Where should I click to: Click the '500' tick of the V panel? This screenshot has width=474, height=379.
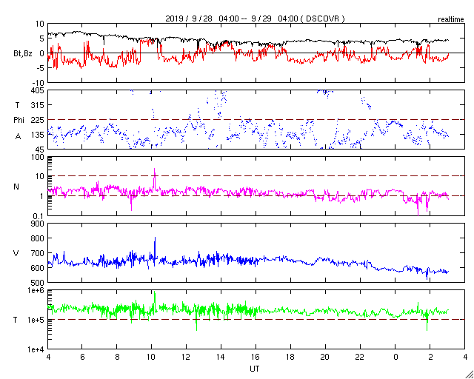(x=39, y=283)
